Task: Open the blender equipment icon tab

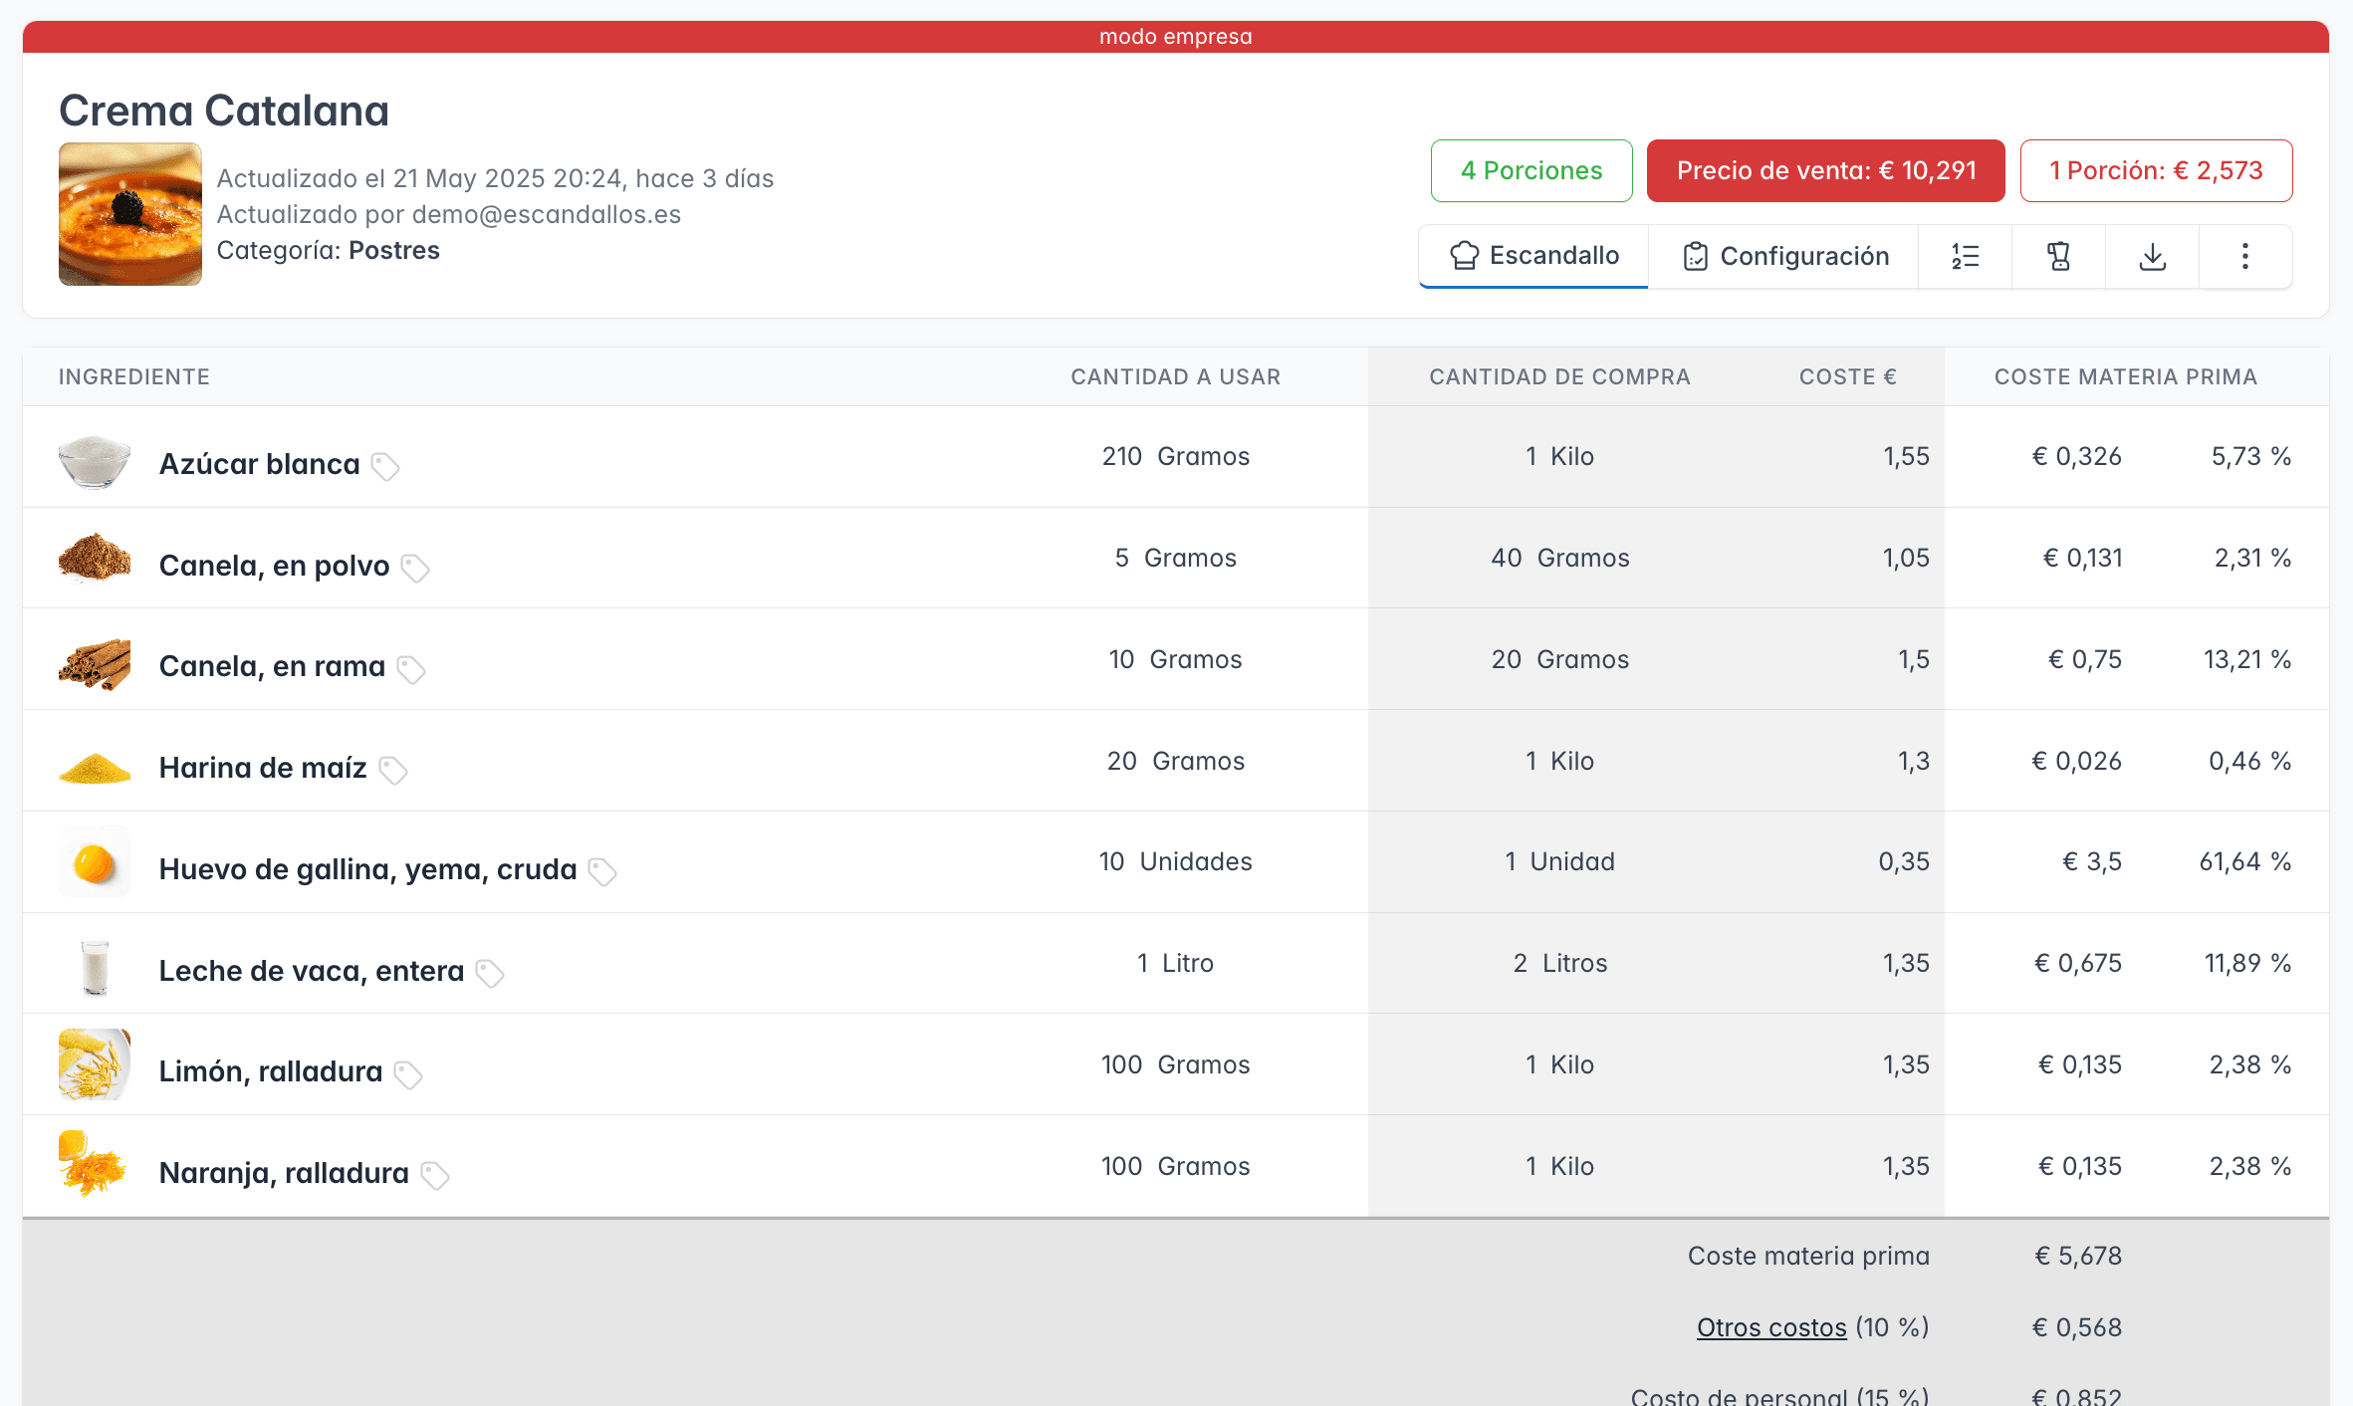Action: [2058, 256]
